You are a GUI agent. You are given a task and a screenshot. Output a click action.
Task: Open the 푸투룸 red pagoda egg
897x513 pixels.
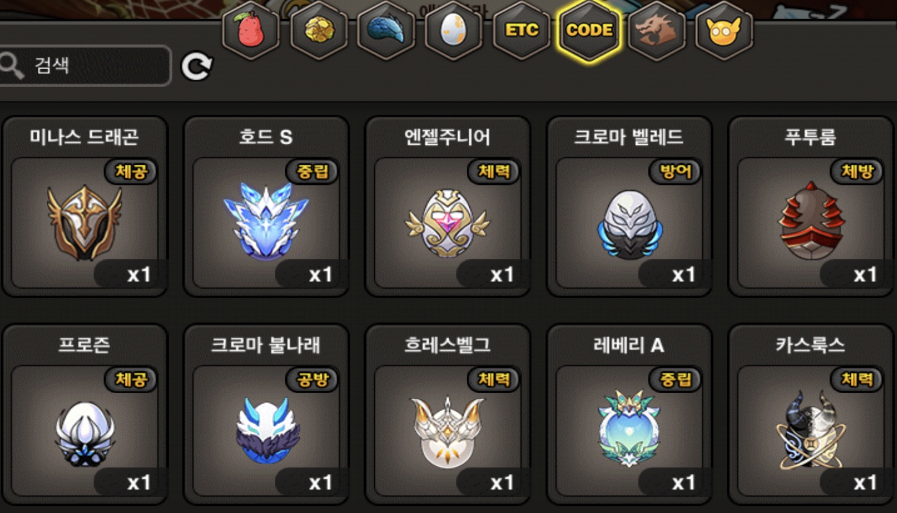(x=811, y=206)
